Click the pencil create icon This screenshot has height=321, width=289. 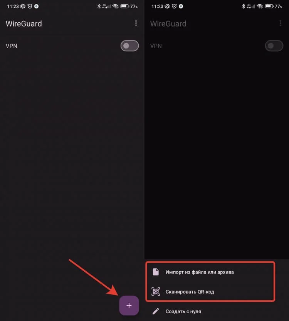156,311
